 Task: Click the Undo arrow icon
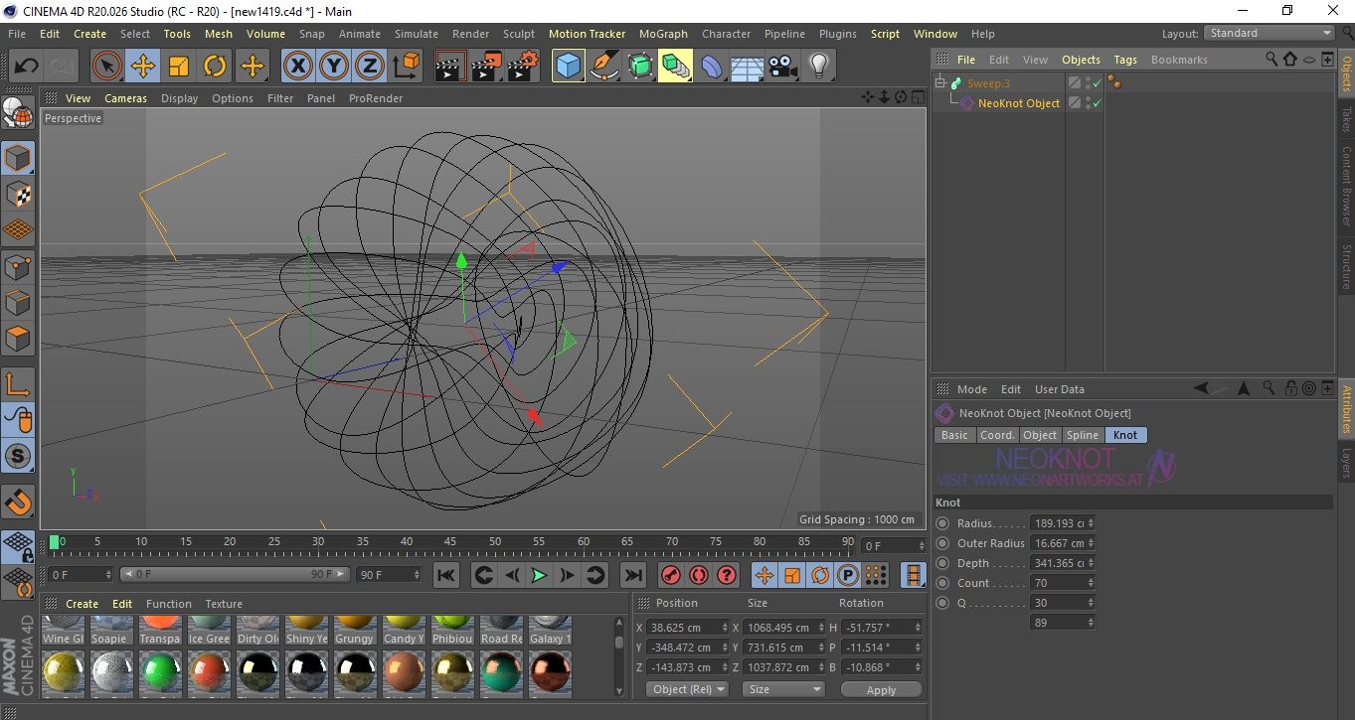[x=27, y=67]
